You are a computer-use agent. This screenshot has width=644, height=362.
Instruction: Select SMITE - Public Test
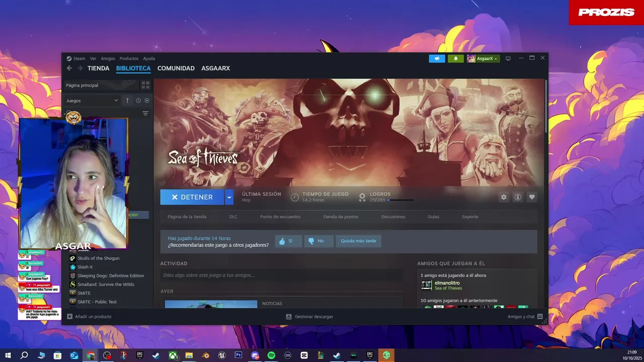pos(97,302)
